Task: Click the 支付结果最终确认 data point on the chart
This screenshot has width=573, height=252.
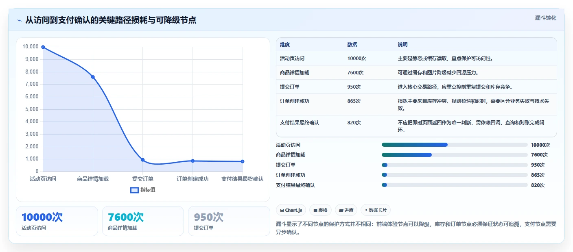Action: tap(243, 161)
